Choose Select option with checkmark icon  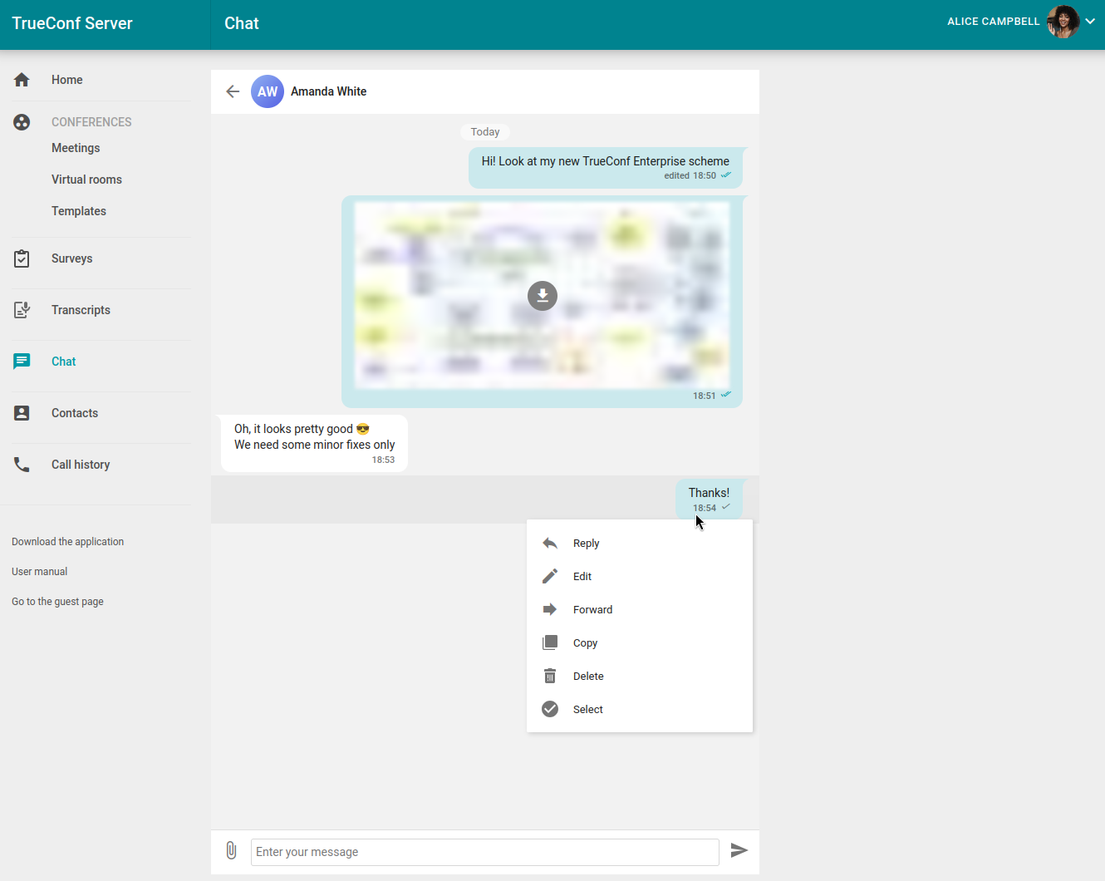(x=587, y=710)
